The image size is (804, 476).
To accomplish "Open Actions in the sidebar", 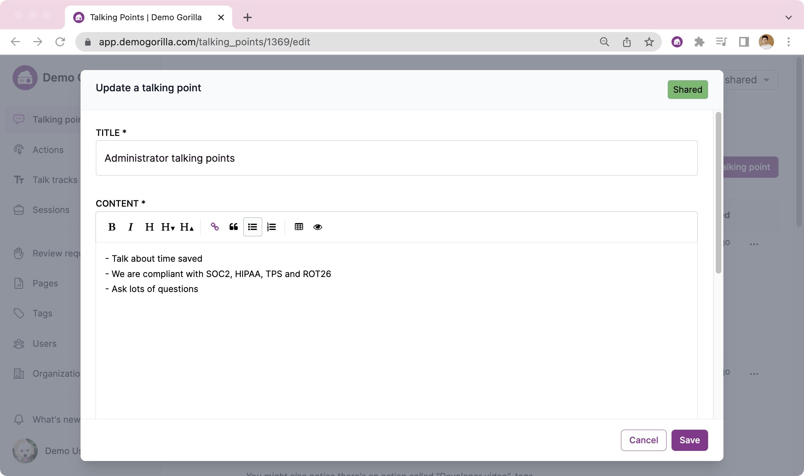I will click(x=48, y=150).
